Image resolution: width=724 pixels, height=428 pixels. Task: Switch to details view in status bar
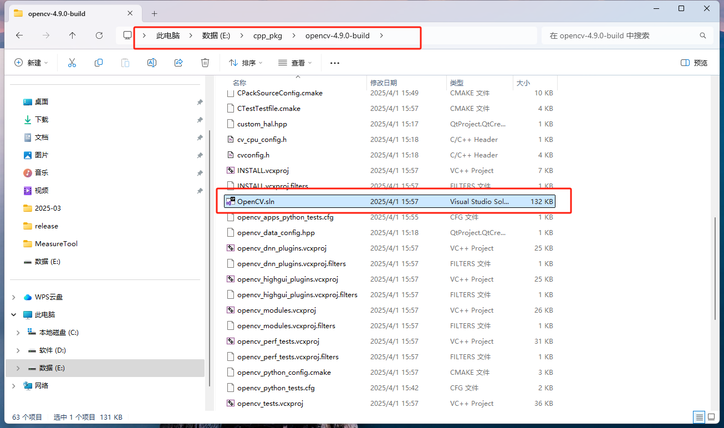[x=699, y=417]
